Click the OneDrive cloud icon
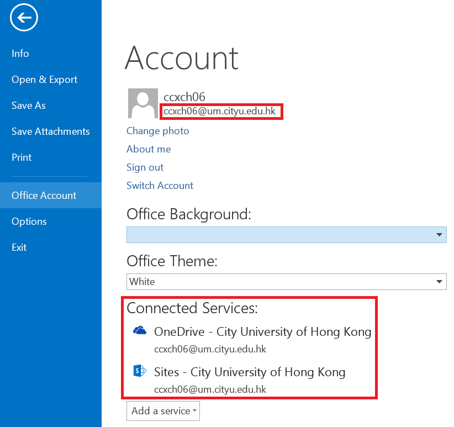 [x=140, y=331]
